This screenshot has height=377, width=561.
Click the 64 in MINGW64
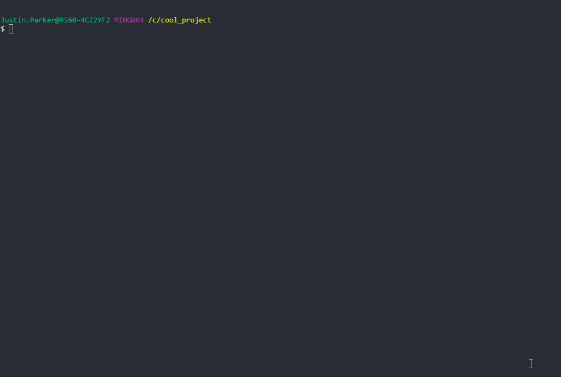click(140, 20)
